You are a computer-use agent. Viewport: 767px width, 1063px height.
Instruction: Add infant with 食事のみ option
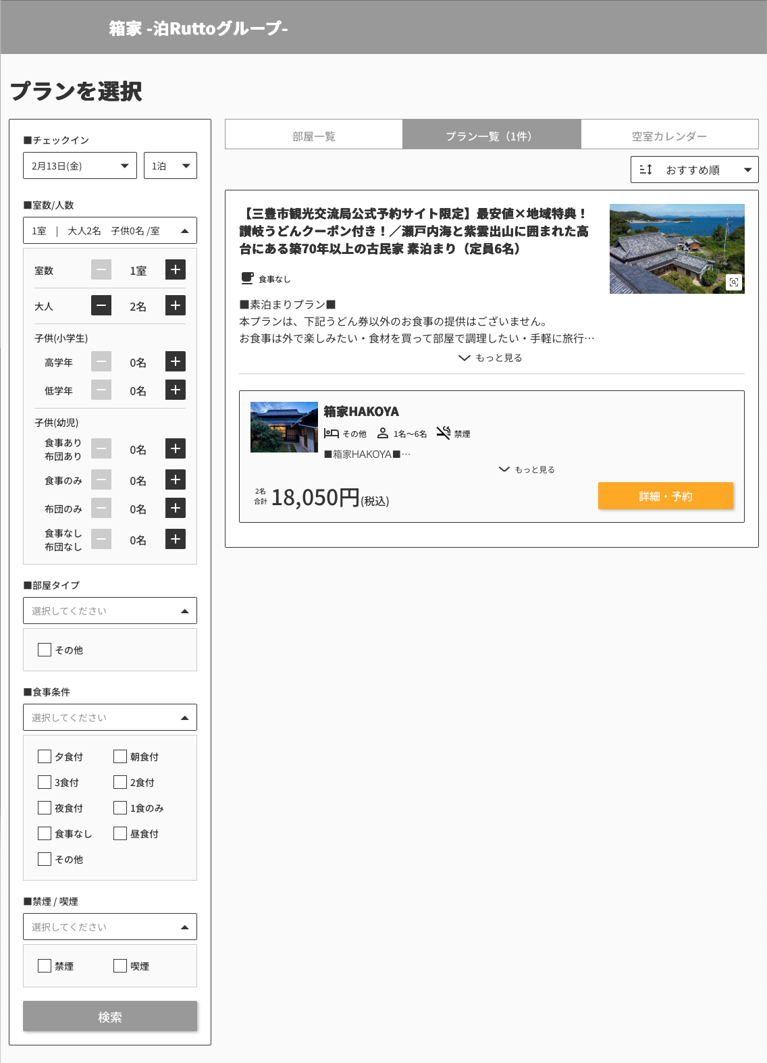pyautogui.click(x=176, y=480)
